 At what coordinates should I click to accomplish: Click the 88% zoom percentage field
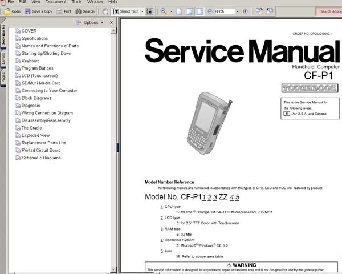tap(225, 11)
